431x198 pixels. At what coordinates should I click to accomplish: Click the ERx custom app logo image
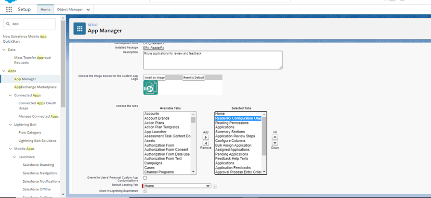[151, 88]
